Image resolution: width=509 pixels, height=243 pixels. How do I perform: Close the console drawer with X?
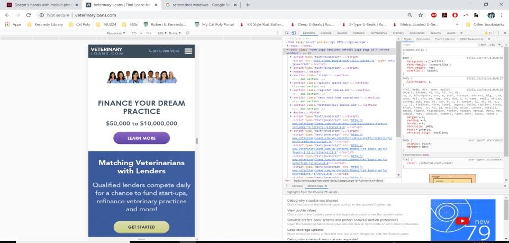505,186
